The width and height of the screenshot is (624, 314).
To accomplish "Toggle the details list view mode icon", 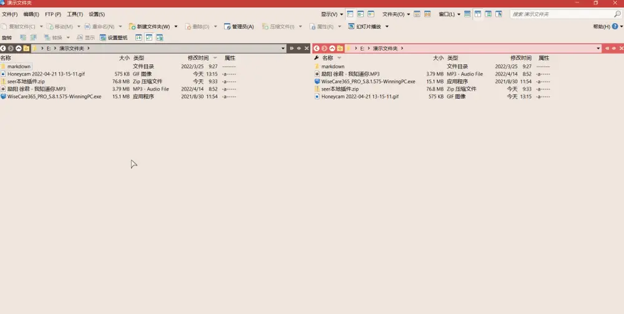I will point(350,14).
